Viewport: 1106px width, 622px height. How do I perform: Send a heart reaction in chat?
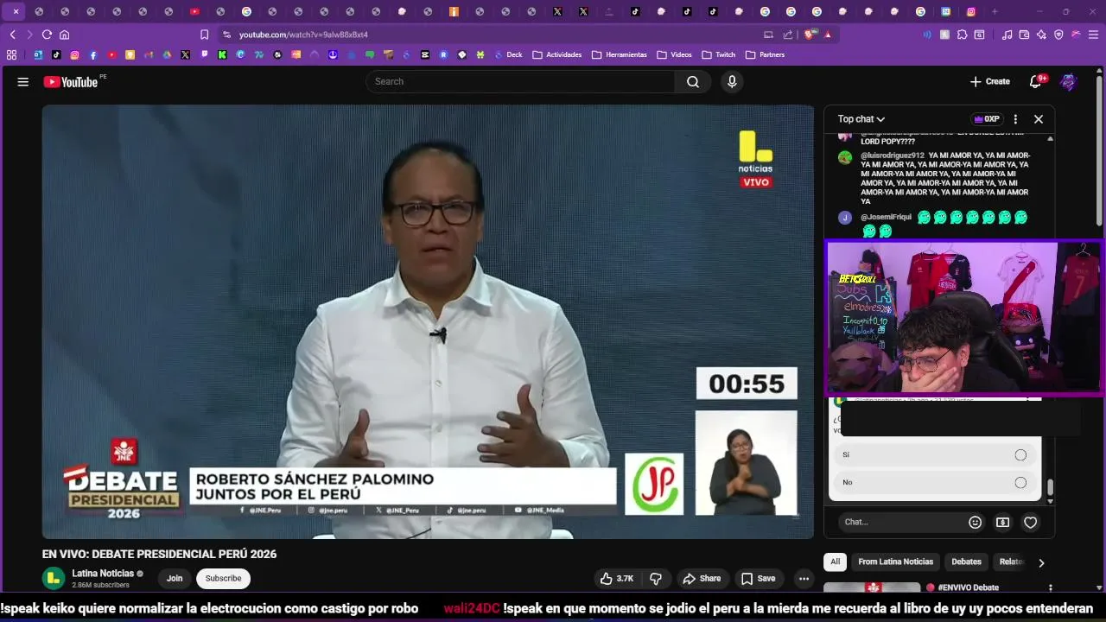1030,522
